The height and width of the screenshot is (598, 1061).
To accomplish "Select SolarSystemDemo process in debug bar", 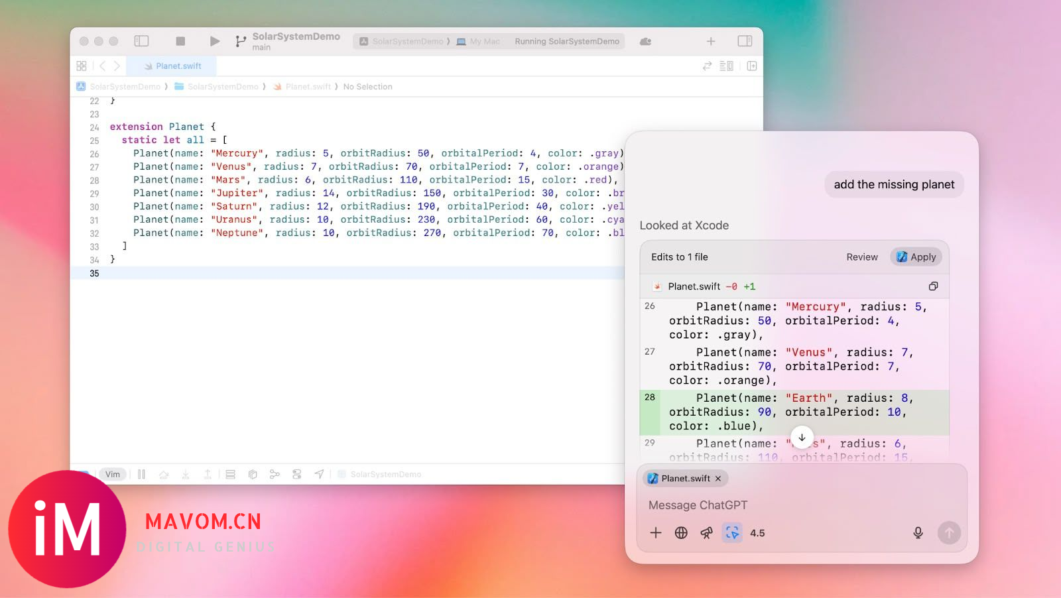I will coord(379,474).
